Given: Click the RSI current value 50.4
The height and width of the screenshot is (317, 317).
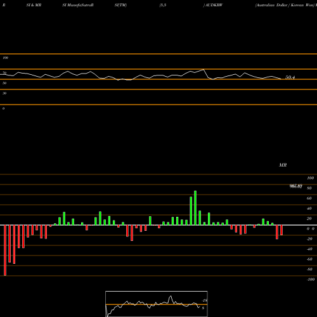Looking at the screenshot, I should (x=290, y=77).
